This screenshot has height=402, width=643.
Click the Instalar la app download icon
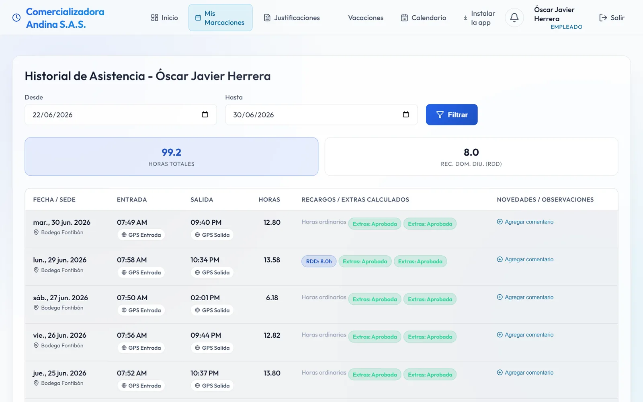465,18
